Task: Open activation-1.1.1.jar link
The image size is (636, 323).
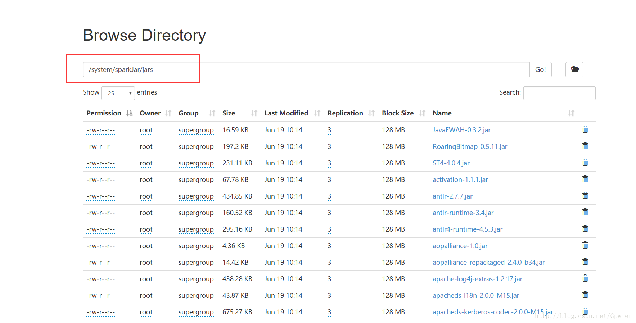Action: [x=460, y=179]
